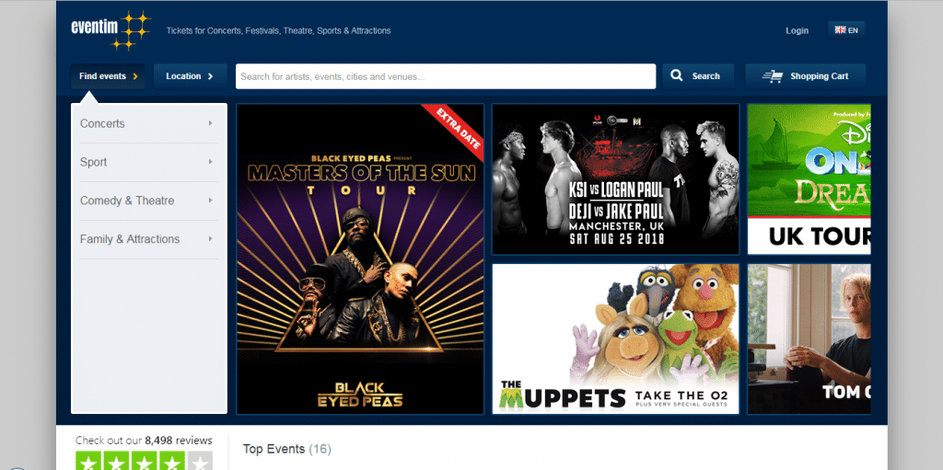Click the UK flag language icon

click(x=840, y=30)
